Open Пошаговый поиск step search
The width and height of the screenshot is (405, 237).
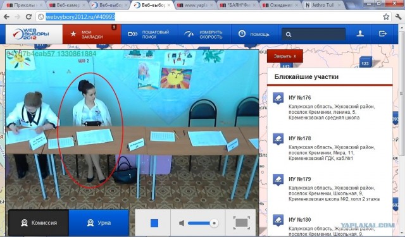[x=149, y=34]
